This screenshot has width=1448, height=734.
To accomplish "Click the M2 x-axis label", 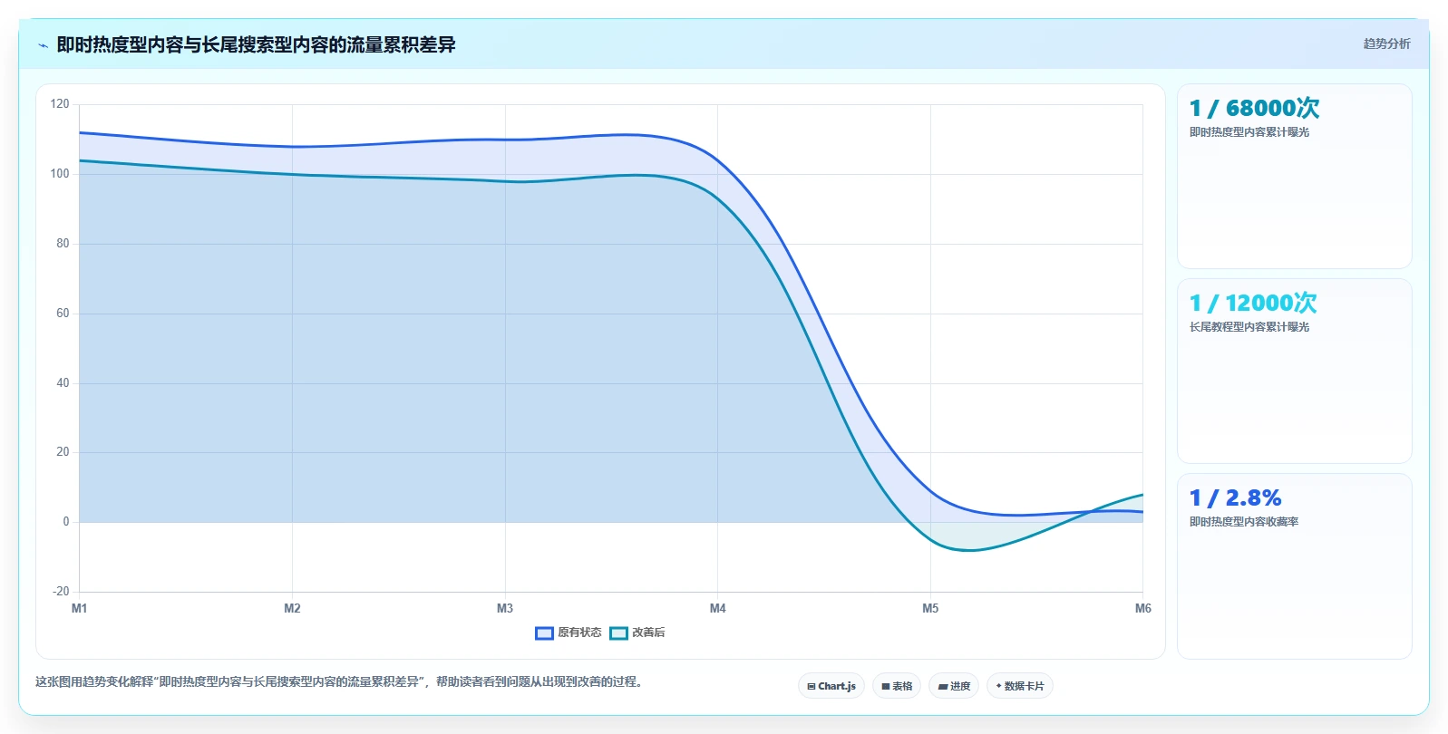I will [292, 608].
